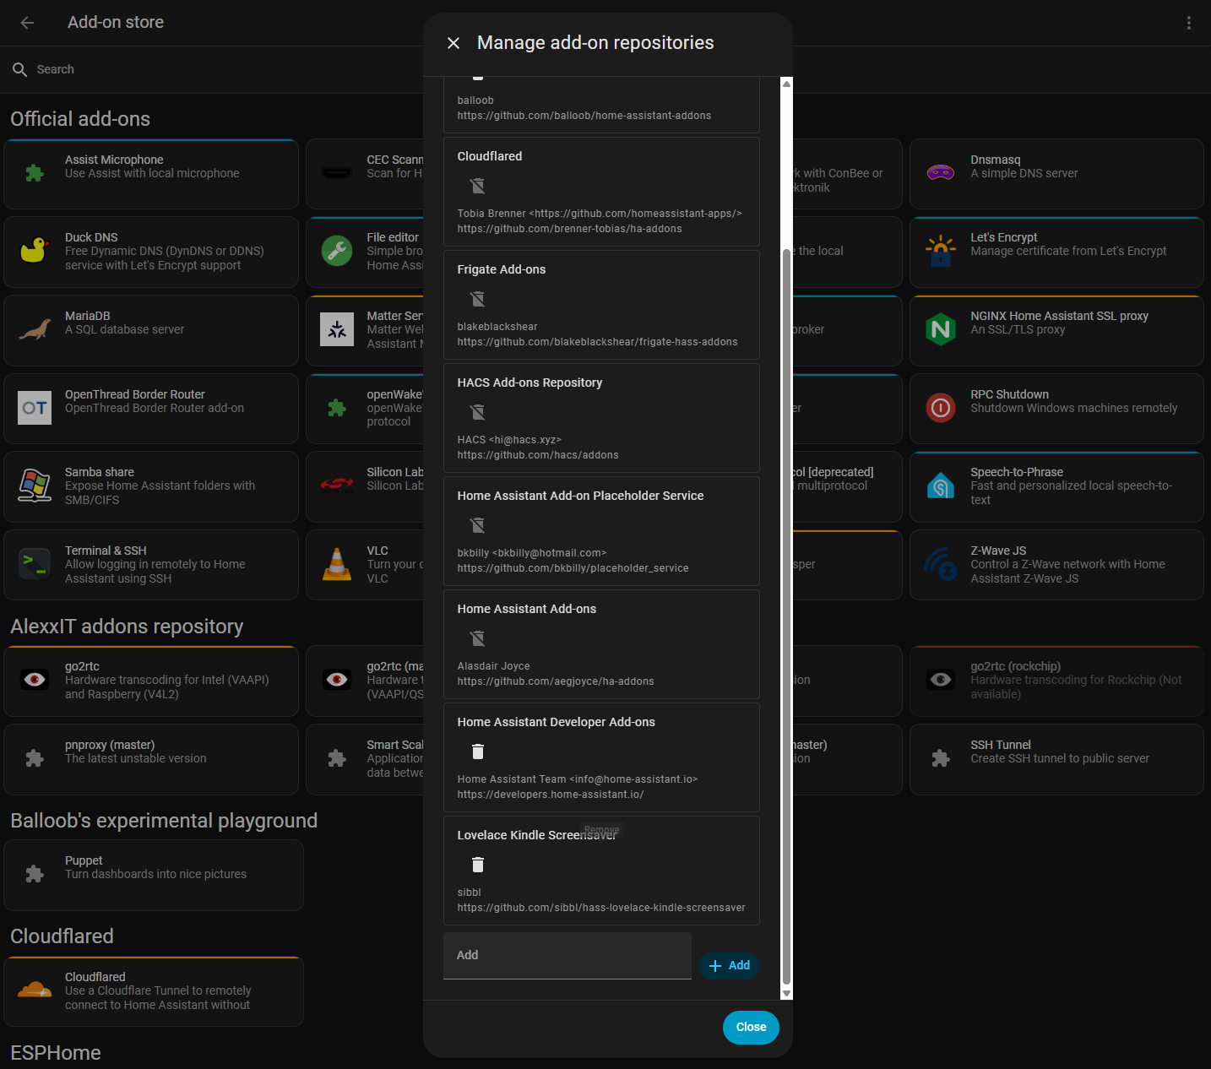Click the ESPHome section heading
Image resolution: width=1211 pixels, height=1069 pixels.
click(56, 1053)
